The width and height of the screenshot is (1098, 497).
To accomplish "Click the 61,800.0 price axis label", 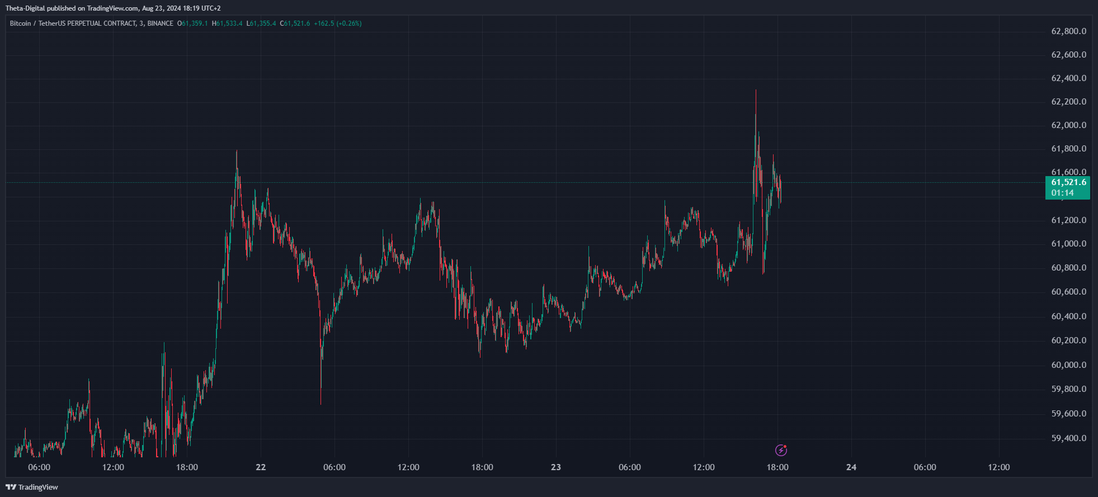I will [x=1069, y=149].
